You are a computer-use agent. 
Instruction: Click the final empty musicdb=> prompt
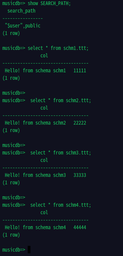[14, 250]
